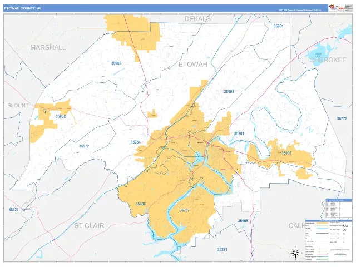Viewport: 356px width, 267px height.
Task: Click ZIP code label 35961
Action: pyautogui.click(x=278, y=26)
